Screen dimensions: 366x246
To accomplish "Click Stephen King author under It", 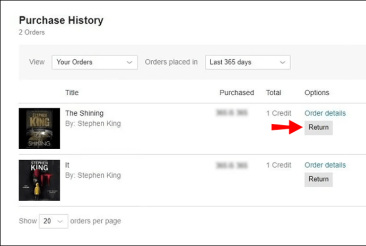I will [x=99, y=175].
